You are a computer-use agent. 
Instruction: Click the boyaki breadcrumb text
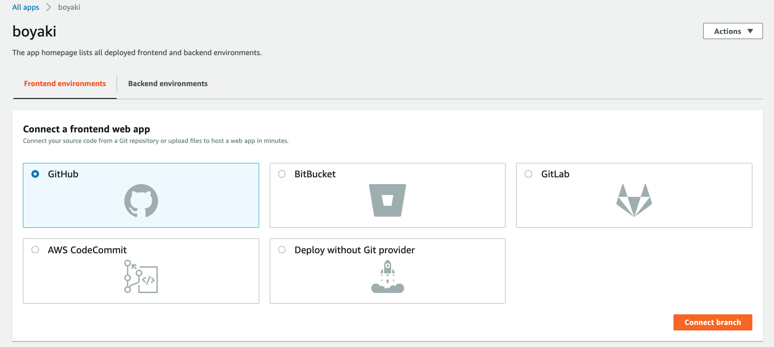[69, 7]
